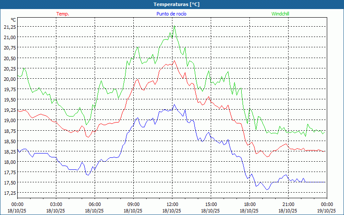The width and height of the screenshot is (344, 215).
Task: Click the 21,25 value on the y-axis
Action: (9, 27)
